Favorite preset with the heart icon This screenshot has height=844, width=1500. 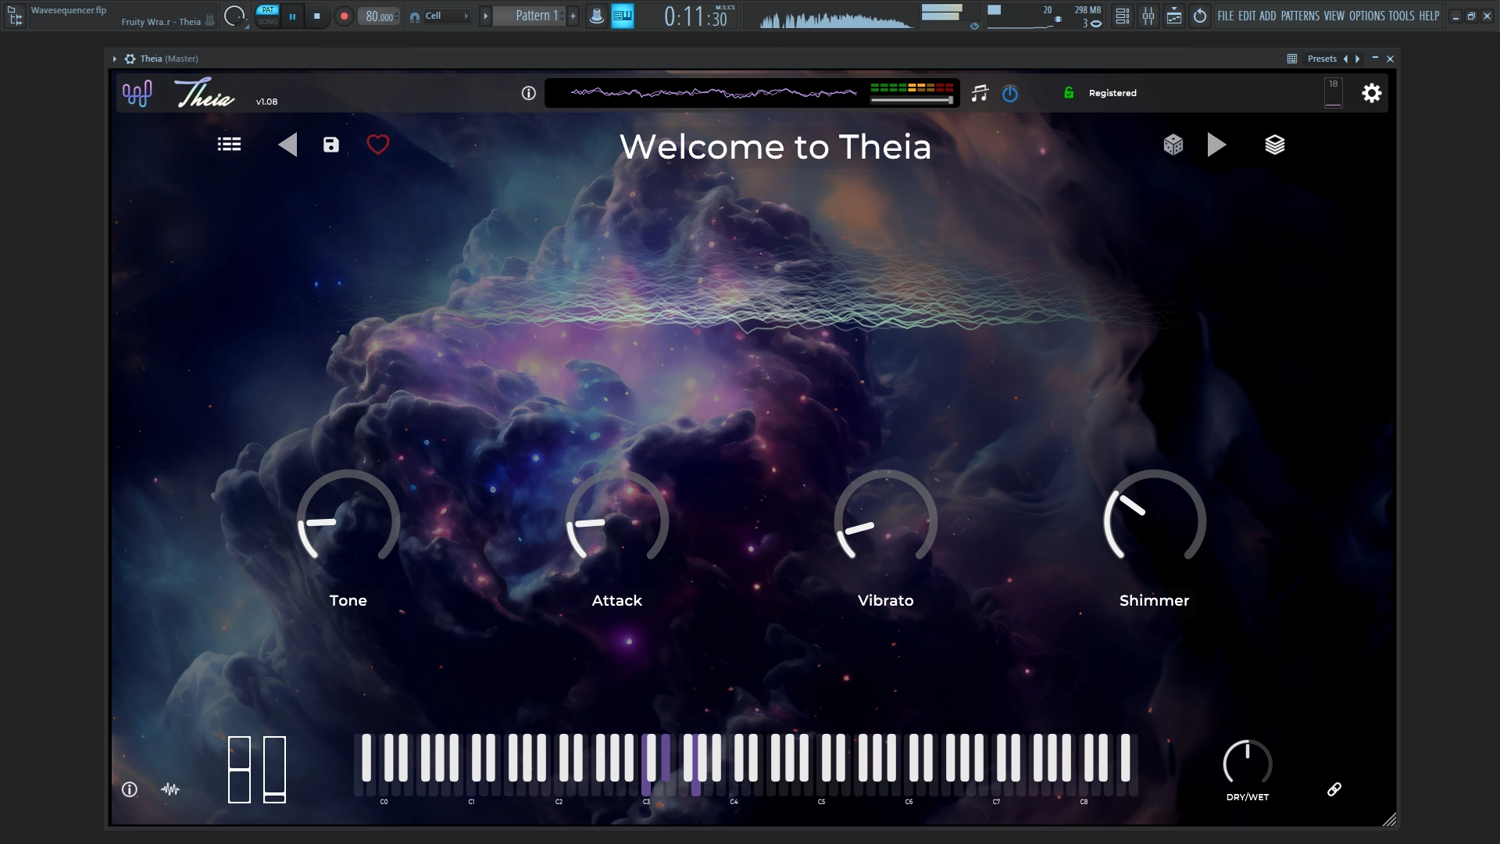[x=378, y=145]
